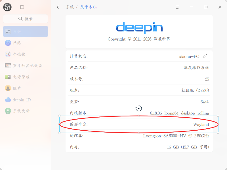Viewport: 227px width, 170px height.
Task: Click edition value 社区版 (25.2.0)
Action: point(195,90)
